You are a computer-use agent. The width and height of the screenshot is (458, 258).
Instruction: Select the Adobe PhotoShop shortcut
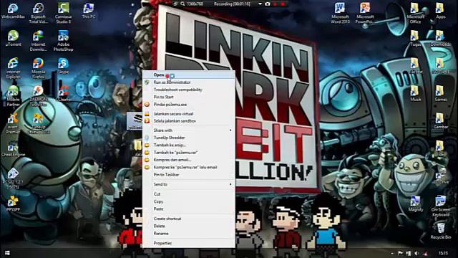[64, 41]
